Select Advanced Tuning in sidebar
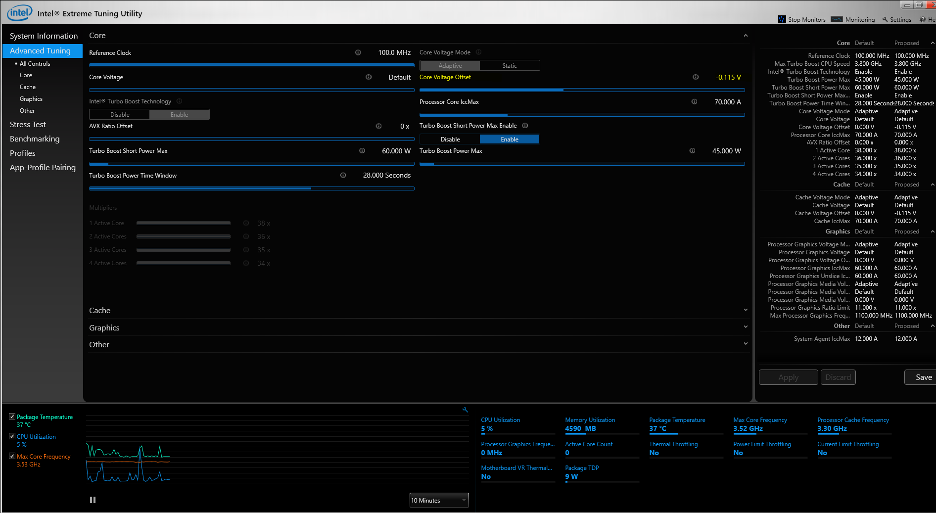This screenshot has width=936, height=513. pyautogui.click(x=43, y=51)
